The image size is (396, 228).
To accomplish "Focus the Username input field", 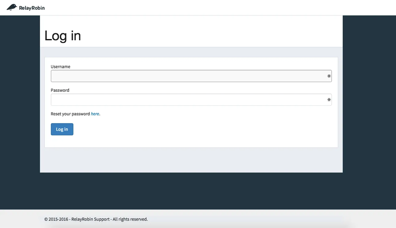I will coord(191,76).
